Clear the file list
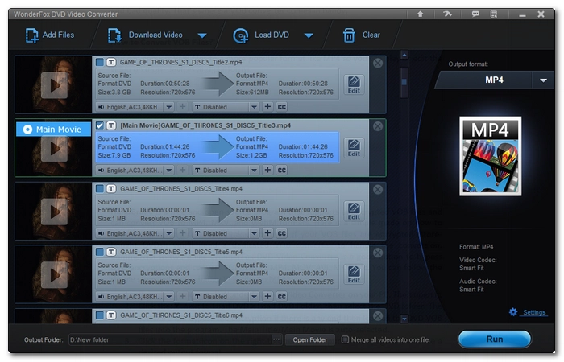The width and height of the screenshot is (564, 362). point(361,35)
